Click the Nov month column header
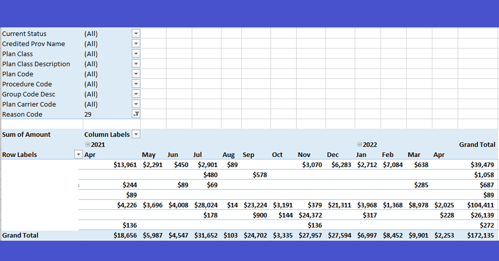The image size is (499, 261). pos(304,155)
